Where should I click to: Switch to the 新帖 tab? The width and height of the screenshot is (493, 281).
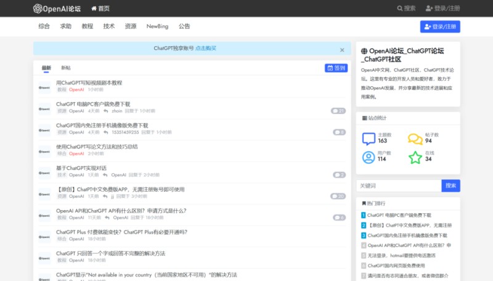(66, 68)
